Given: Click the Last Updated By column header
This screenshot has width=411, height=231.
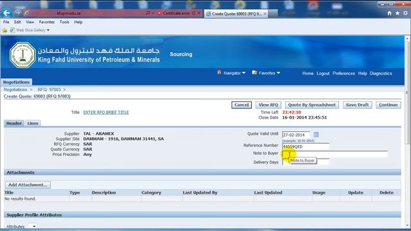Looking at the screenshot, I should [200, 193].
